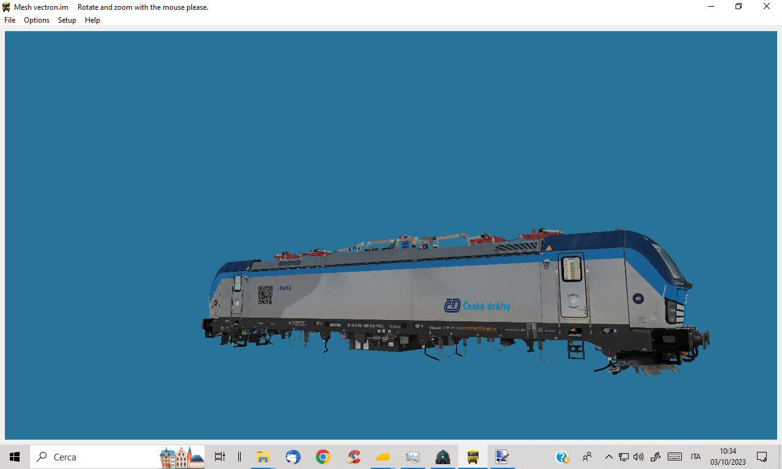
Task: Open the notification center
Action: pos(762,457)
